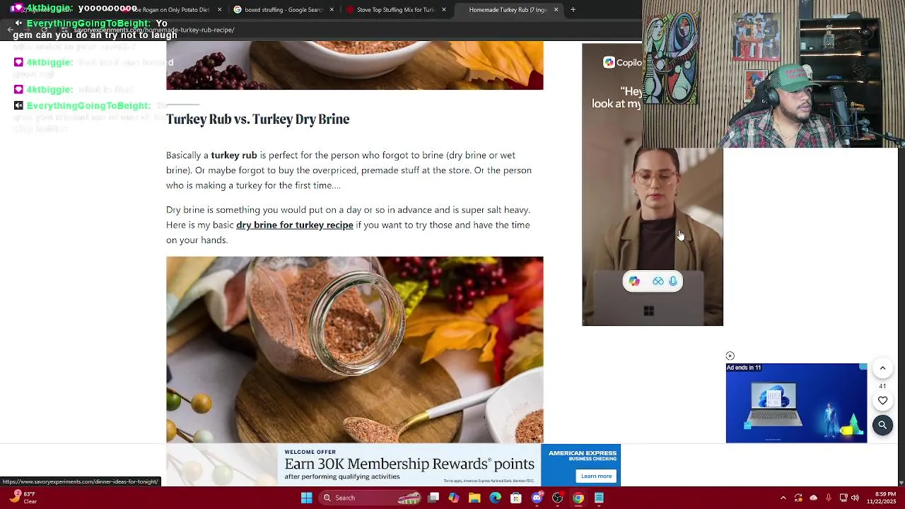Viewport: 905px width, 509px height.
Task: Expand the system tray hidden icons chevron
Action: 783,498
